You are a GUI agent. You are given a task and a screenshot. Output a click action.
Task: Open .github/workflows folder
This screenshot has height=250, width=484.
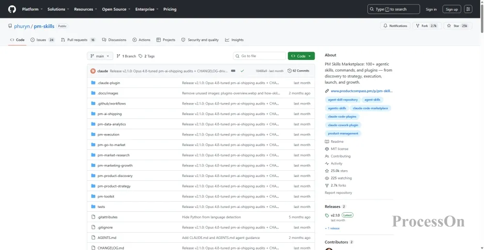coord(111,103)
